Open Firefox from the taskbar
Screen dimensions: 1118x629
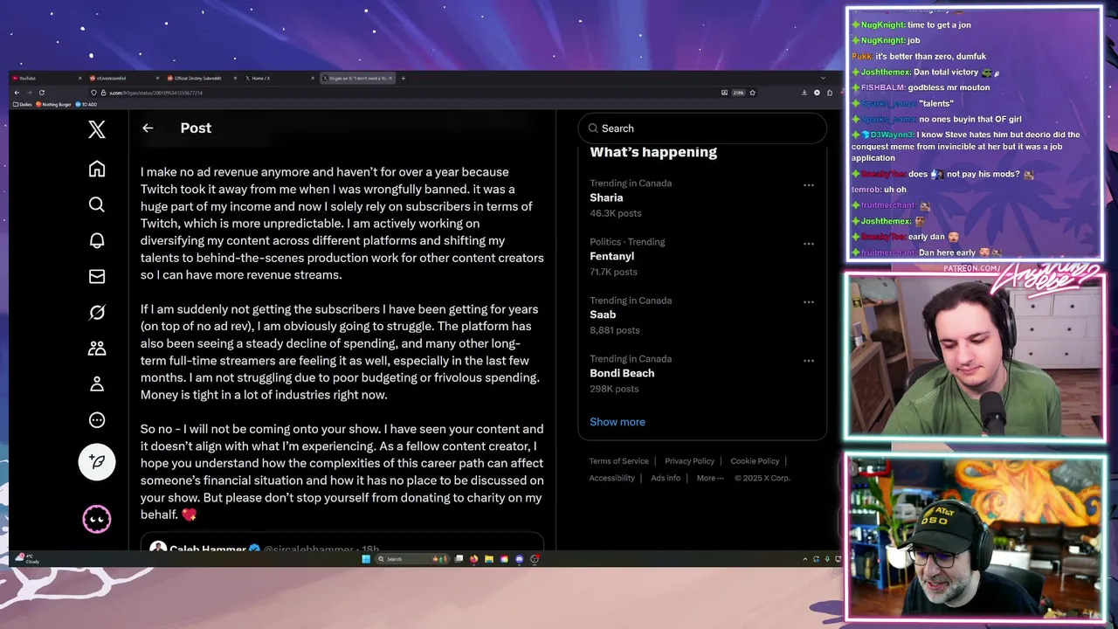click(x=474, y=559)
